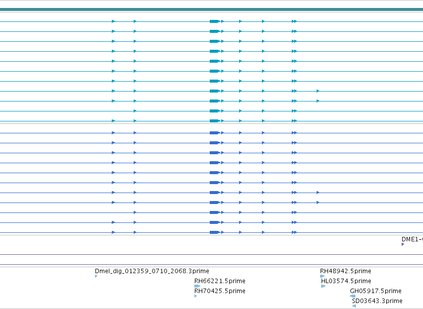Click the thick exon block on bottommost blue transcript
423x309 pixels.
tap(214, 232)
